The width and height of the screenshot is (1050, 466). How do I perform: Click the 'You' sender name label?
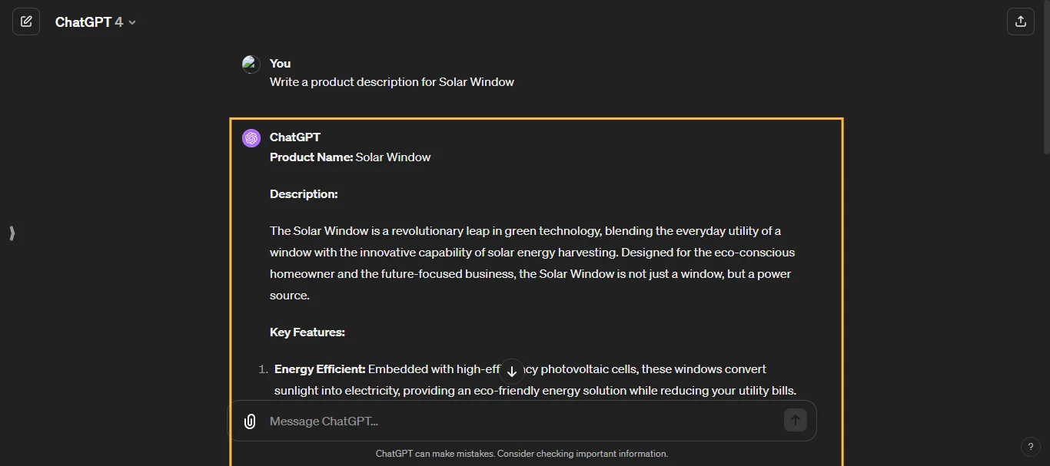(280, 64)
